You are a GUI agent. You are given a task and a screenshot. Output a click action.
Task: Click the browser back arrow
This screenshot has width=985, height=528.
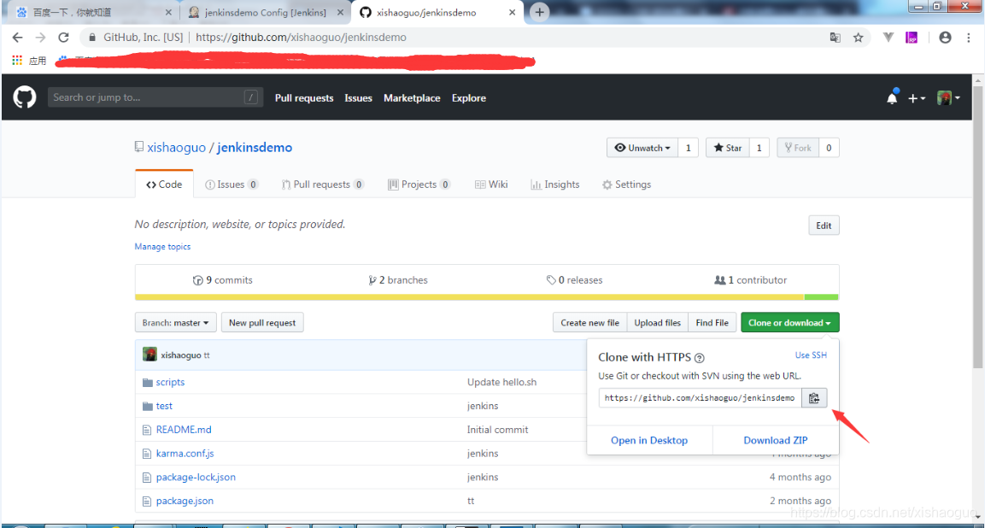[x=18, y=37]
